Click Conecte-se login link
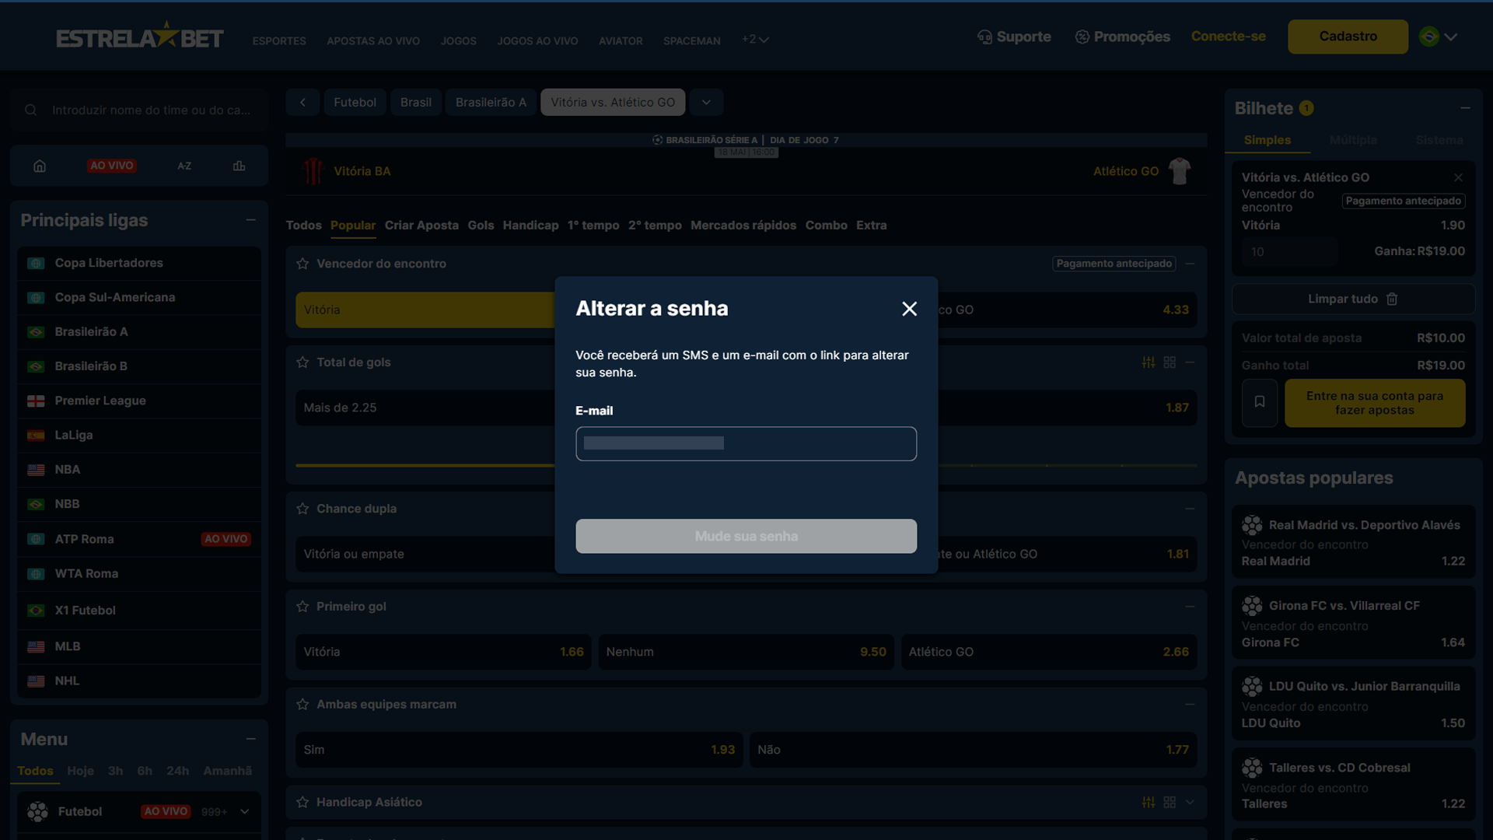Screen dimensions: 1493x840 (1228, 37)
